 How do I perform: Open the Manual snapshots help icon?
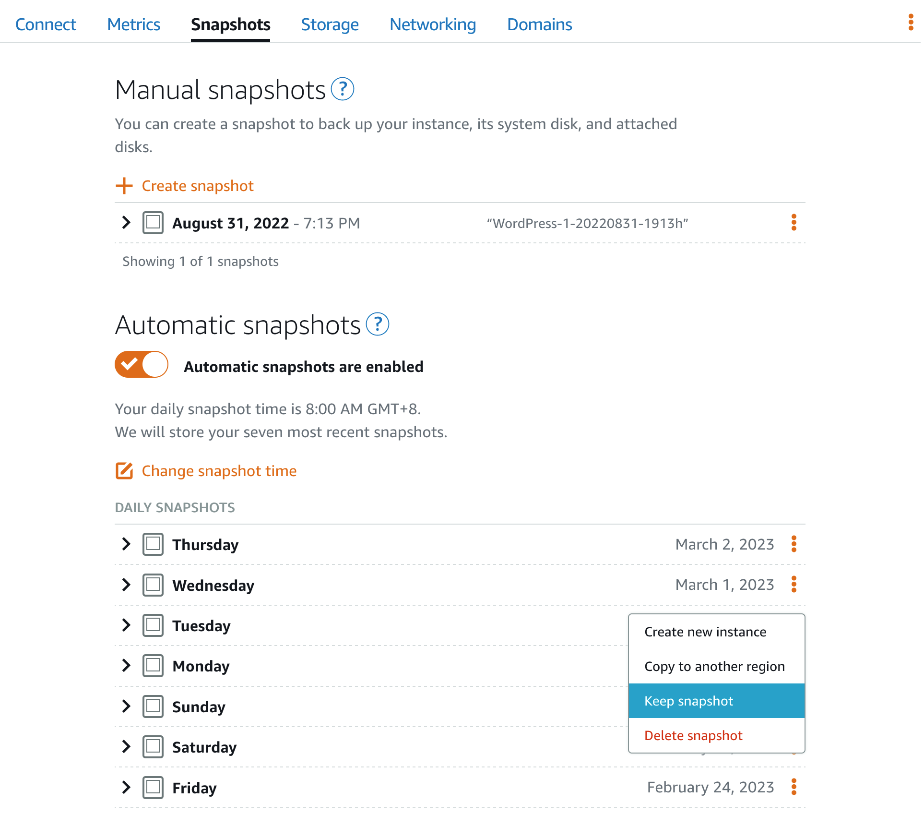pyautogui.click(x=344, y=89)
